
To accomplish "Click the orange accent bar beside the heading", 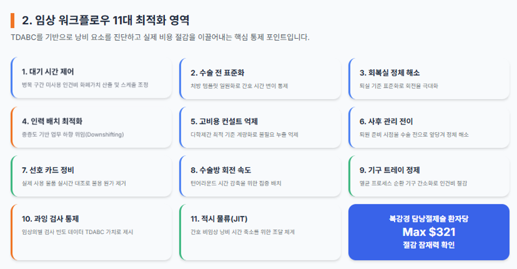I will [13, 21].
